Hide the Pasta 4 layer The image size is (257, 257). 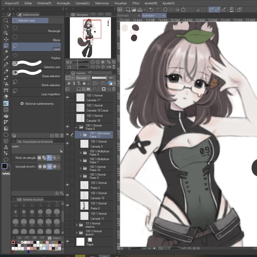point(67,185)
